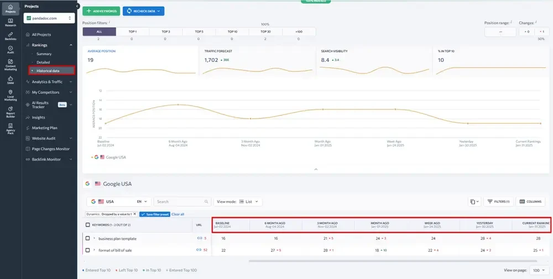Open the Audit section icon
This screenshot has height=279, width=553.
click(x=11, y=50)
